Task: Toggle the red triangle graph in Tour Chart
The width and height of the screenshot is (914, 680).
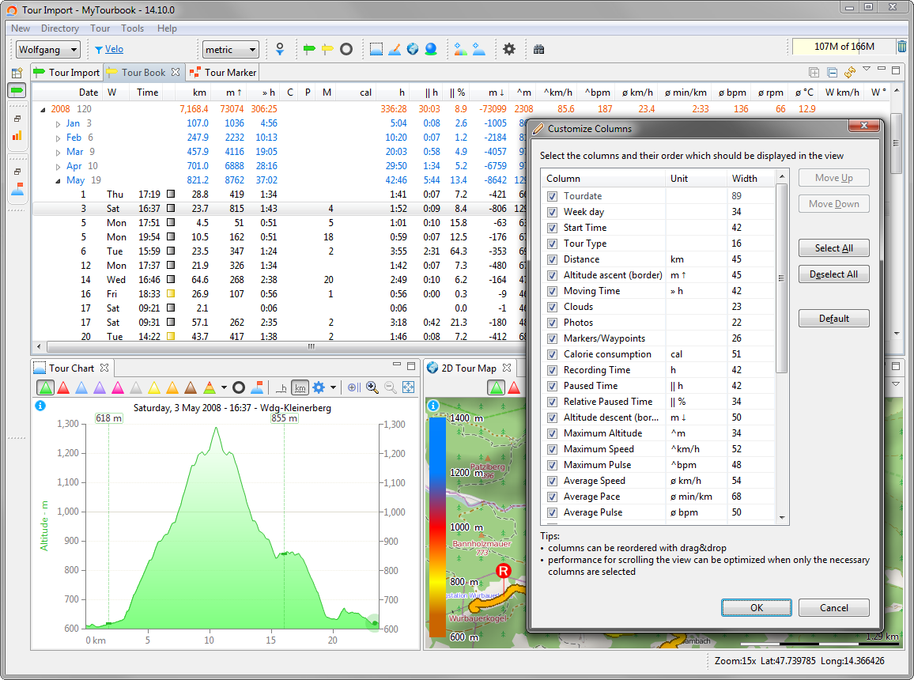Action: pos(63,387)
